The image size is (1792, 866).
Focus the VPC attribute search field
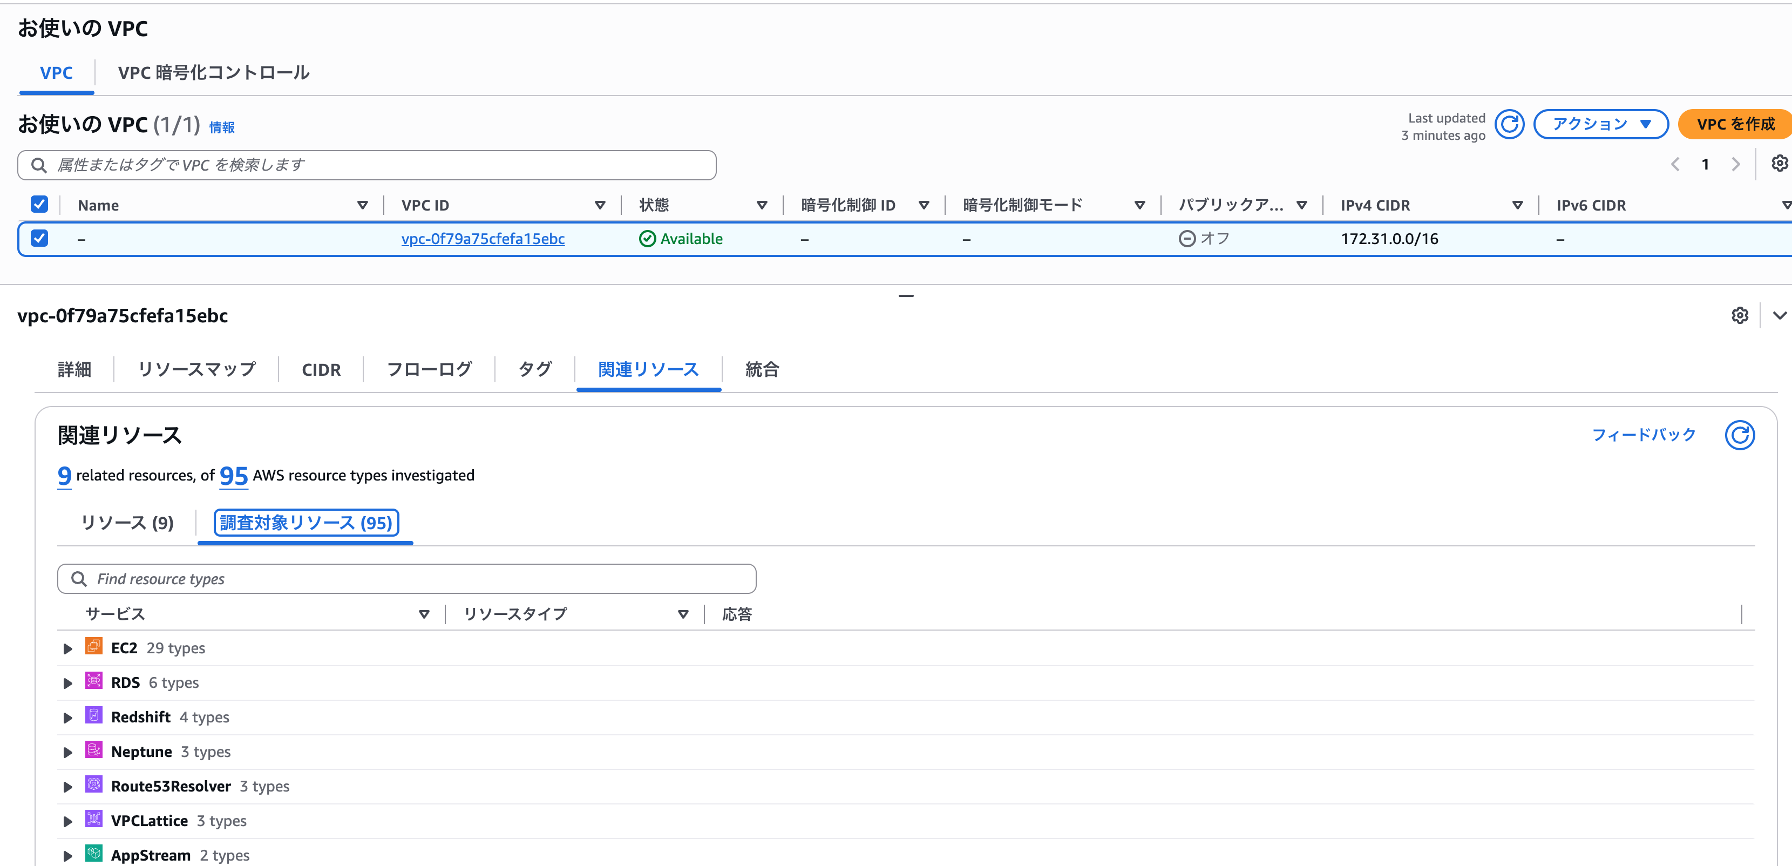click(x=366, y=165)
